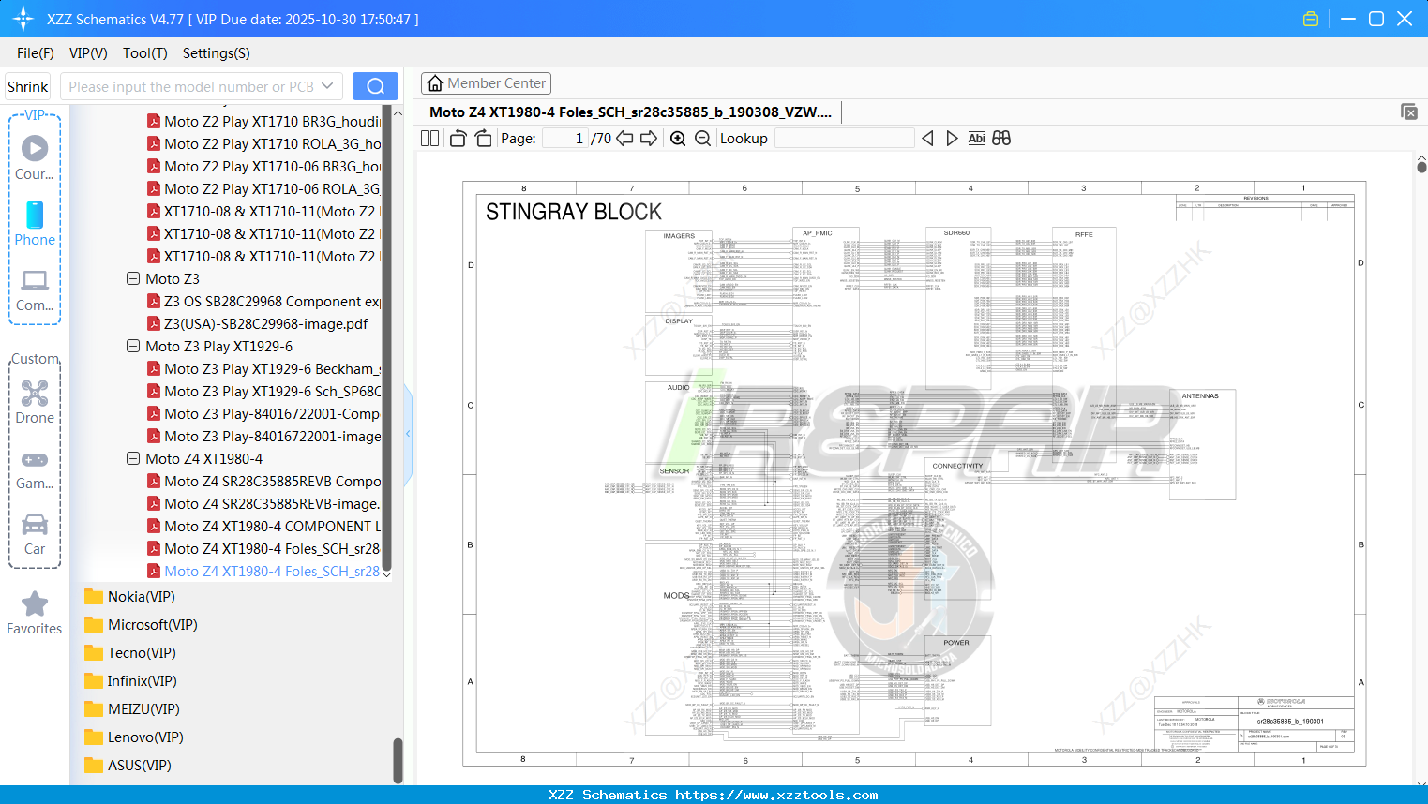Open the Member Center
Viewport: 1428px width, 804px height.
(x=486, y=83)
